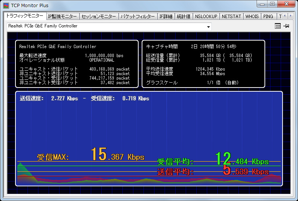This screenshot has width=298, height=201.
Task: Switch to the NSLOOKUP tab
Action: point(206,17)
